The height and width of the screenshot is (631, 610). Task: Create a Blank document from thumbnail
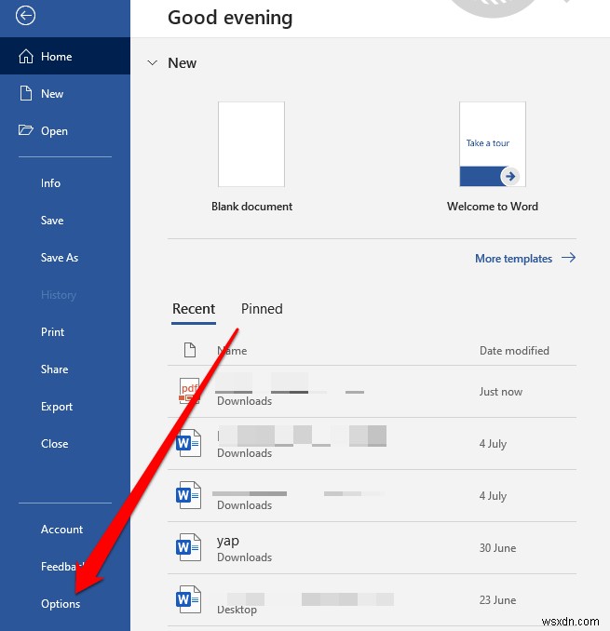[x=251, y=144]
